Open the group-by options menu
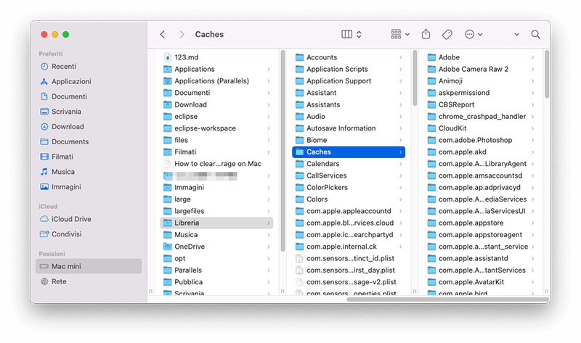Screen dimensions: 581x343 coord(400,34)
